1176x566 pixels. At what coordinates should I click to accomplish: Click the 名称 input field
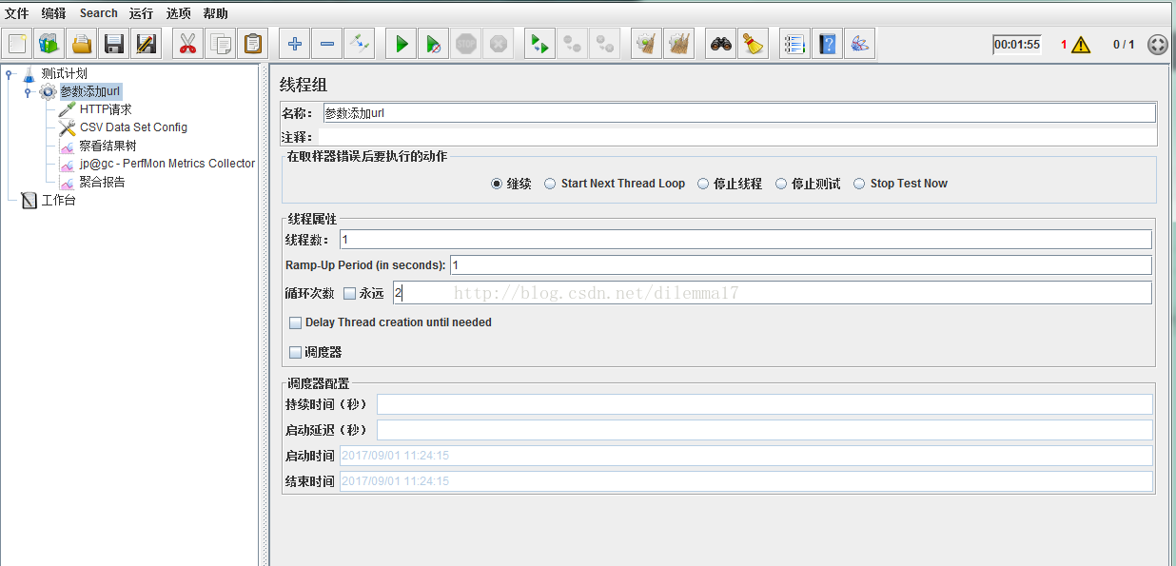[x=739, y=112]
